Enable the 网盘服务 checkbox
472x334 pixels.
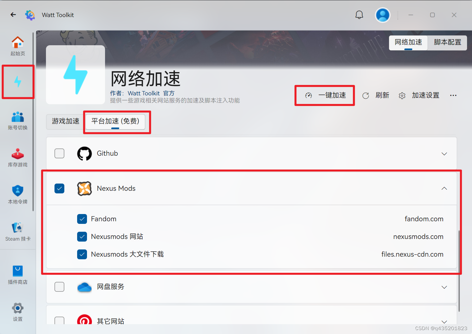pyautogui.click(x=59, y=287)
